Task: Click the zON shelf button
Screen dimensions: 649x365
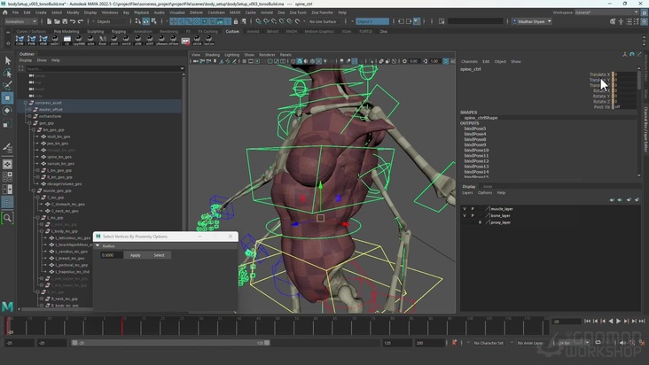Action: point(137,40)
